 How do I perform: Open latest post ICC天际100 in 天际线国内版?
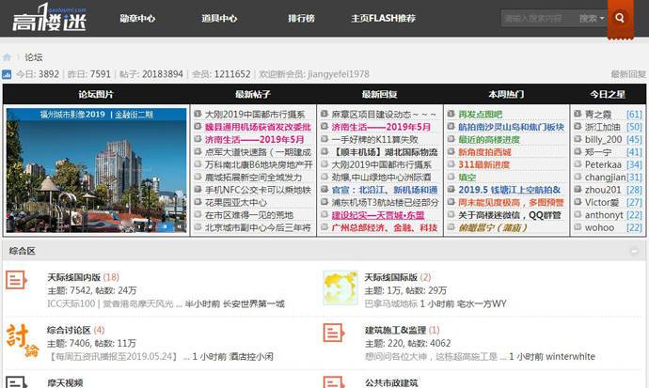(114, 303)
